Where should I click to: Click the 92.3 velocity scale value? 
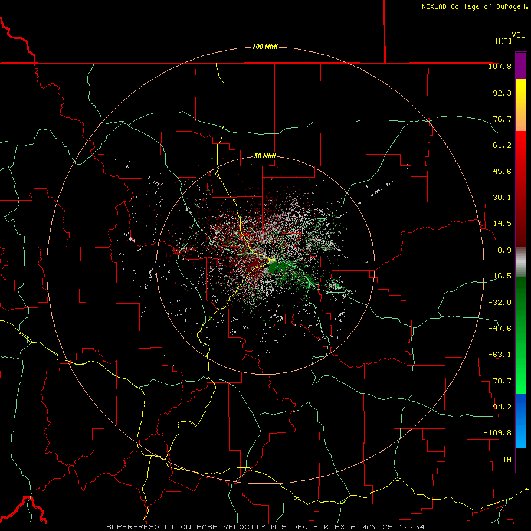(502, 93)
